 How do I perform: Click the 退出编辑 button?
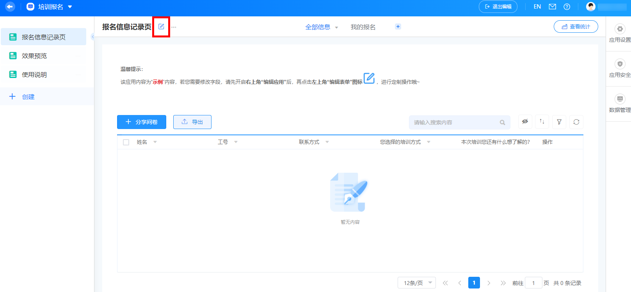(x=498, y=7)
